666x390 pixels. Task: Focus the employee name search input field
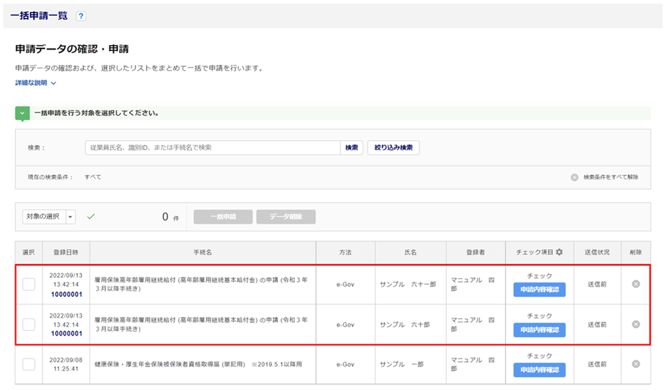point(212,148)
